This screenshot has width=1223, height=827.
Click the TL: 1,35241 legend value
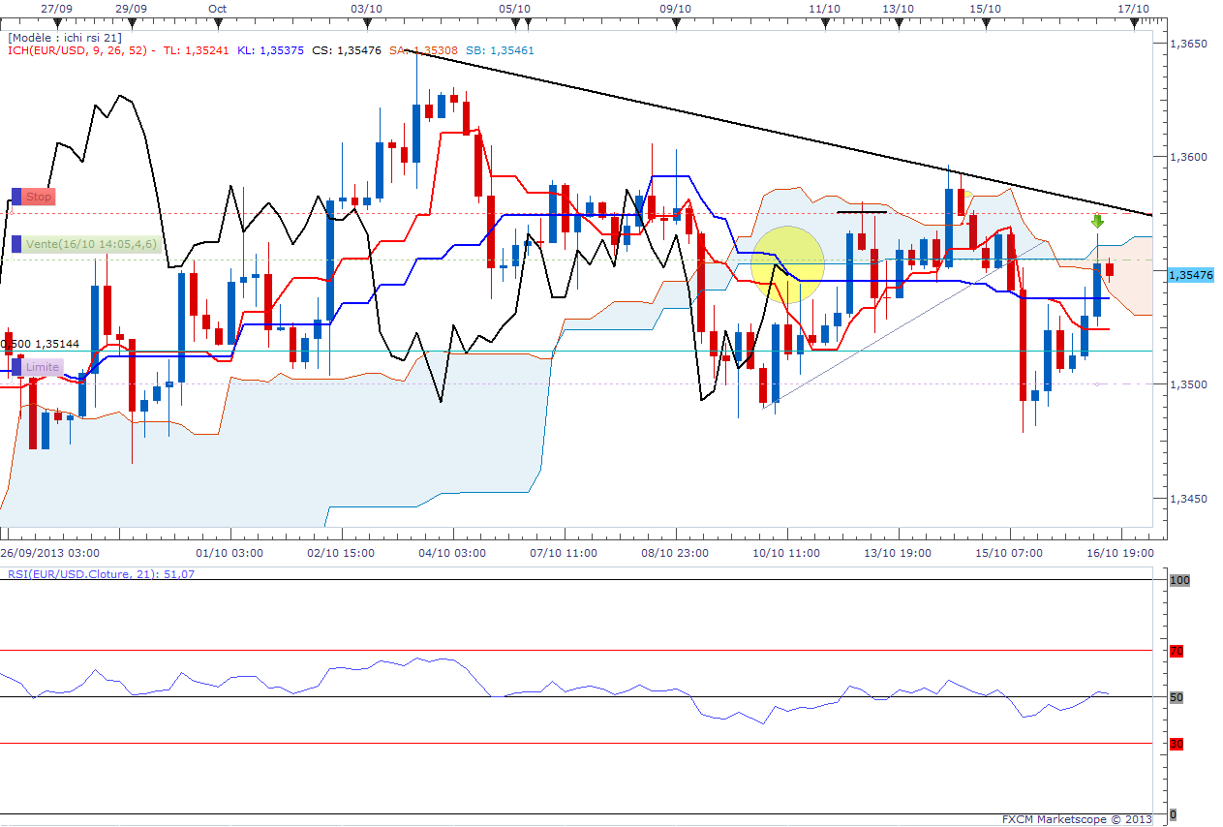[x=196, y=50]
